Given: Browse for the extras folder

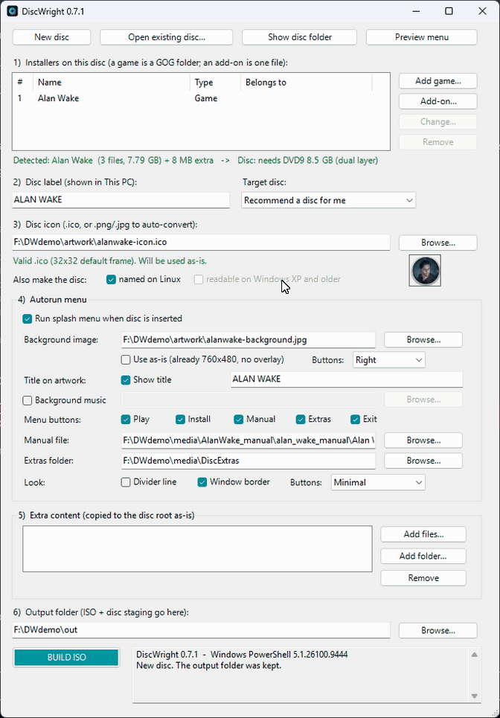Looking at the screenshot, I should pyautogui.click(x=423, y=461).
